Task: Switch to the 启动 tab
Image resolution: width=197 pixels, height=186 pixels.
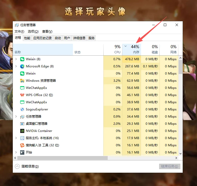Action: 58,38
